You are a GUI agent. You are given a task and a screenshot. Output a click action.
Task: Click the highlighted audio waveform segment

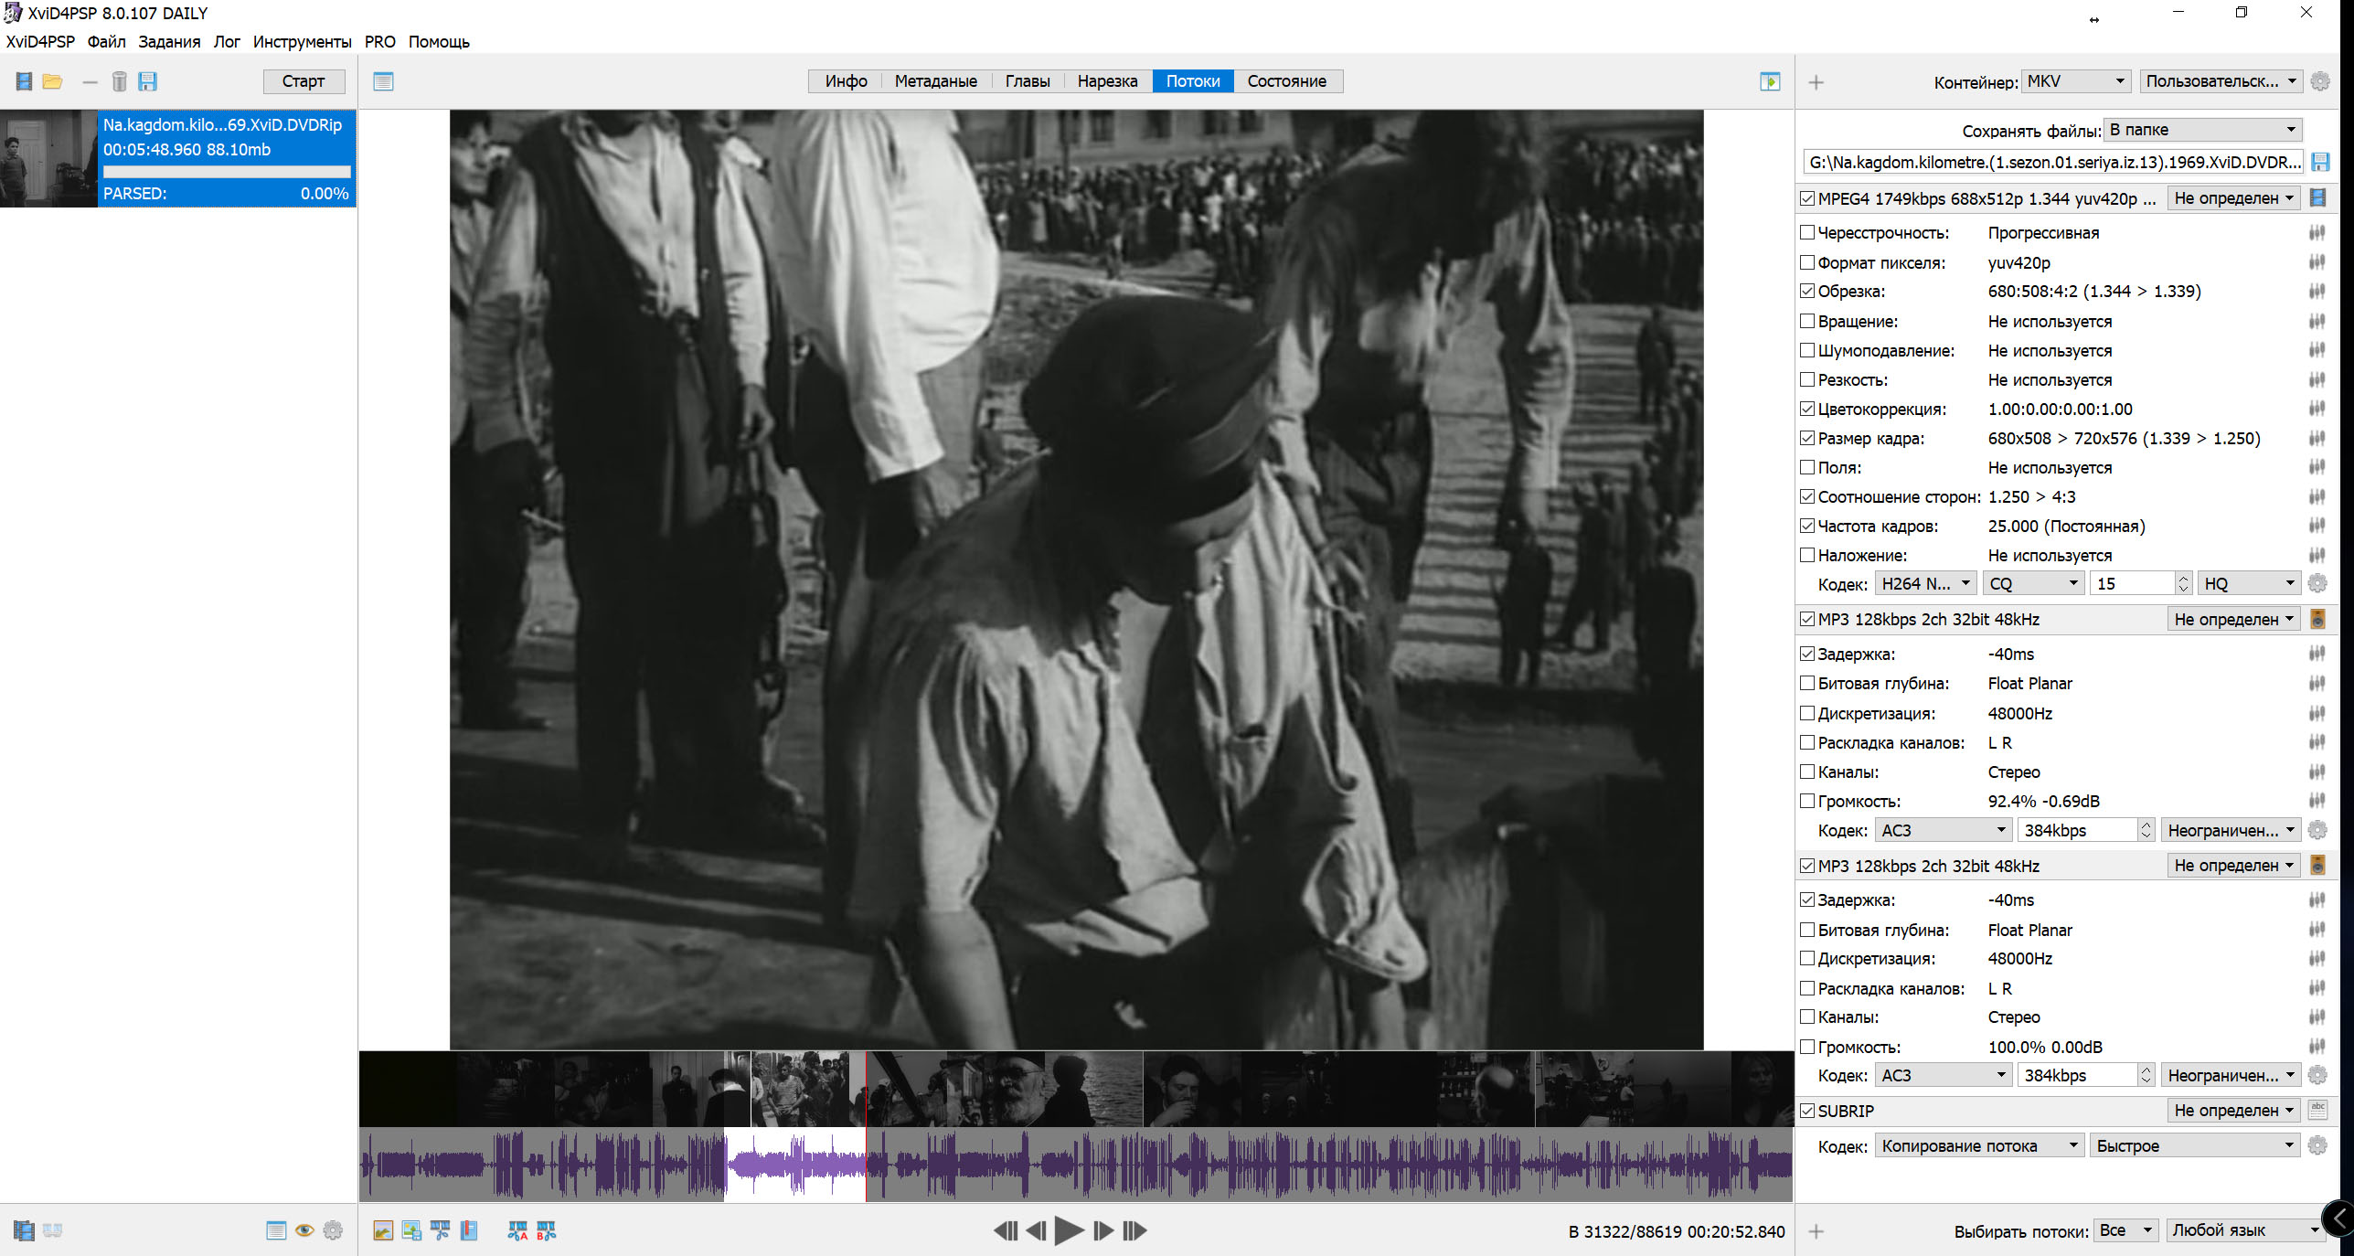794,1164
